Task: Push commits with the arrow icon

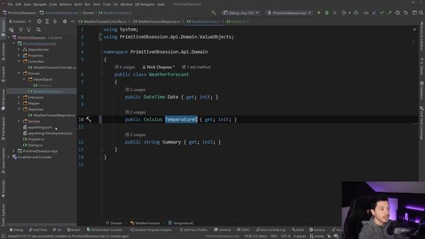Action: pos(390,13)
